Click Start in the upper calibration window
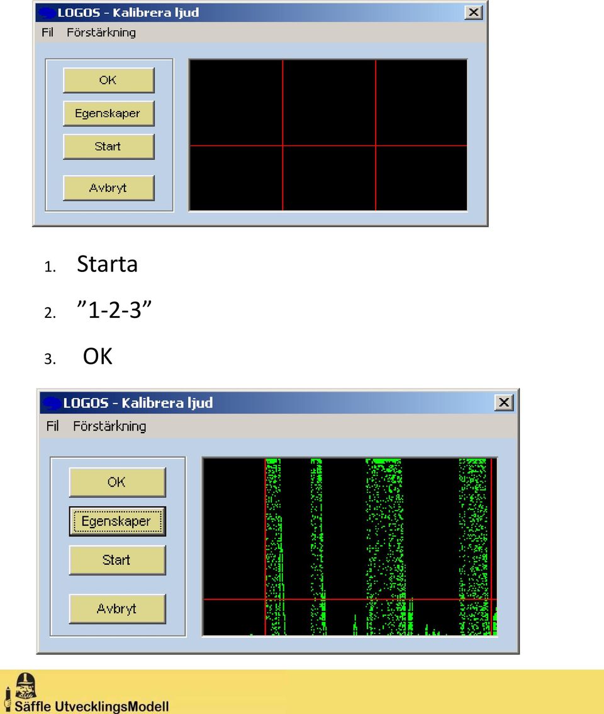Image resolution: width=604 pixels, height=714 pixels. 109,147
